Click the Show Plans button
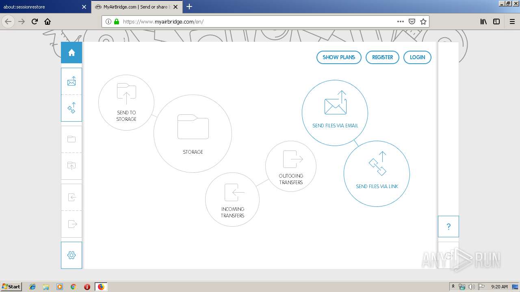 339,57
